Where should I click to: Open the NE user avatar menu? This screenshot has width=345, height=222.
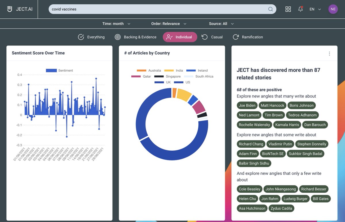pyautogui.click(x=333, y=9)
